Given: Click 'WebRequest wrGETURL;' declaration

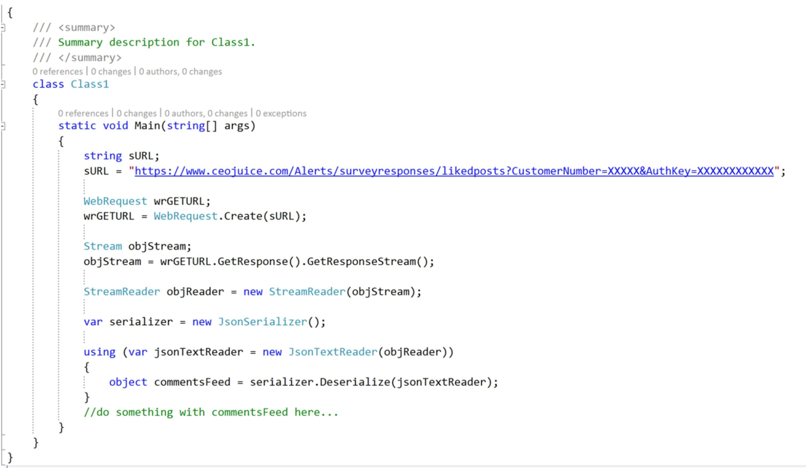Looking at the screenshot, I should tap(147, 201).
